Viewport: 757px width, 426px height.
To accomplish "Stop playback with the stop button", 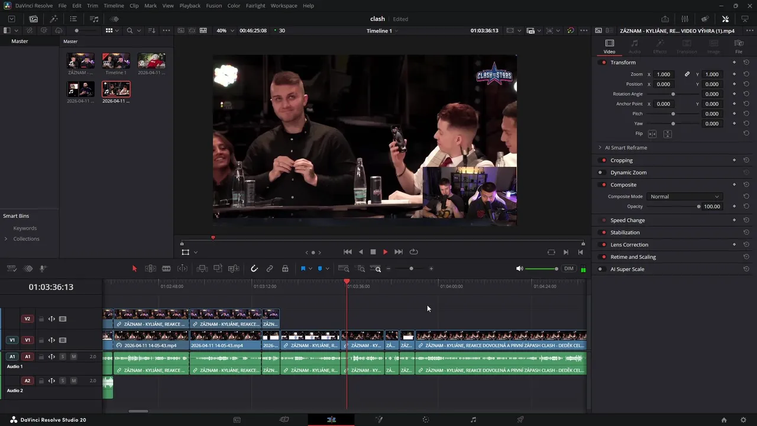I will click(373, 252).
